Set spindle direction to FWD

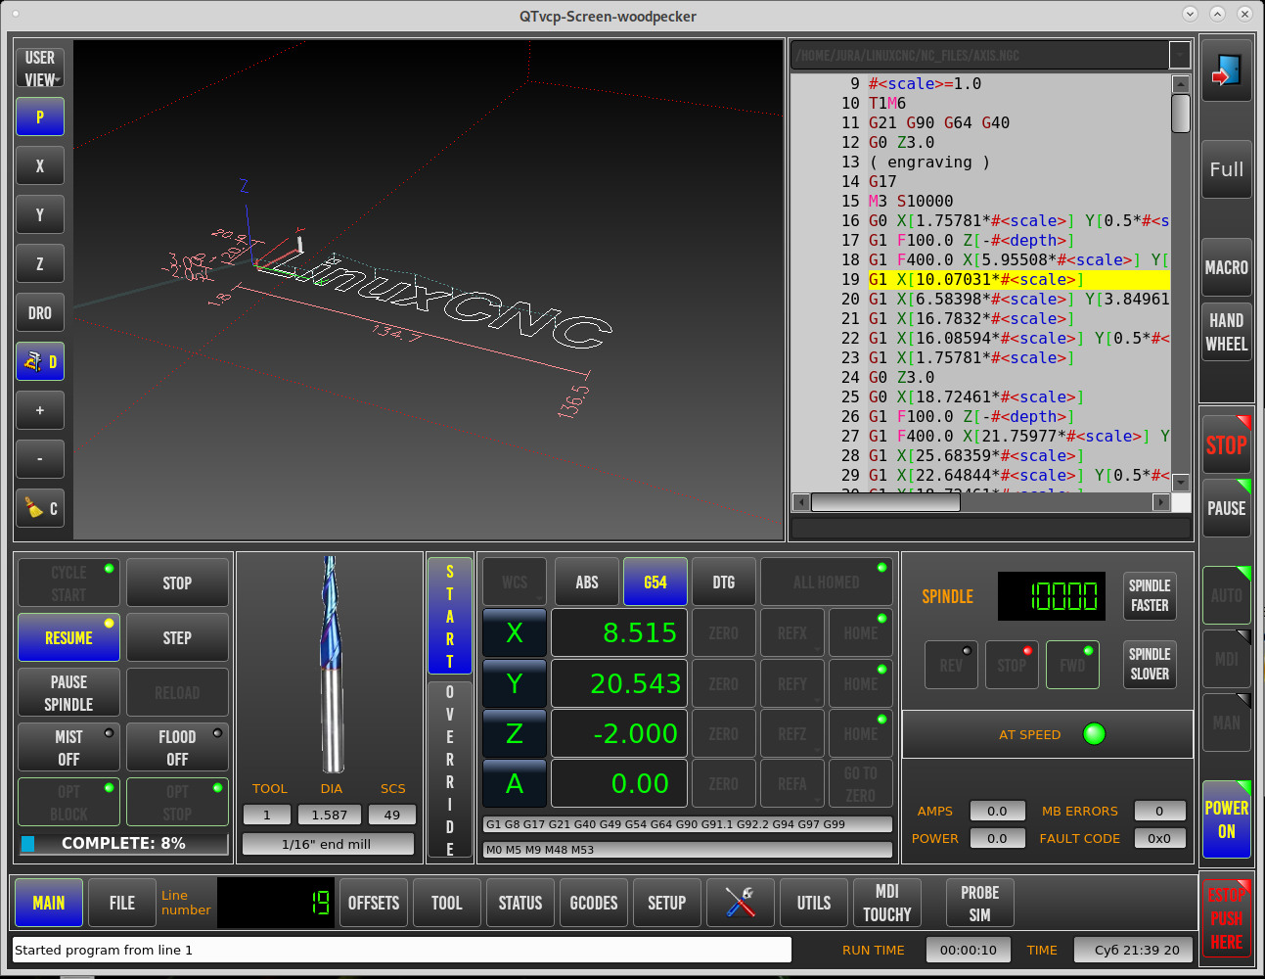click(x=1072, y=665)
